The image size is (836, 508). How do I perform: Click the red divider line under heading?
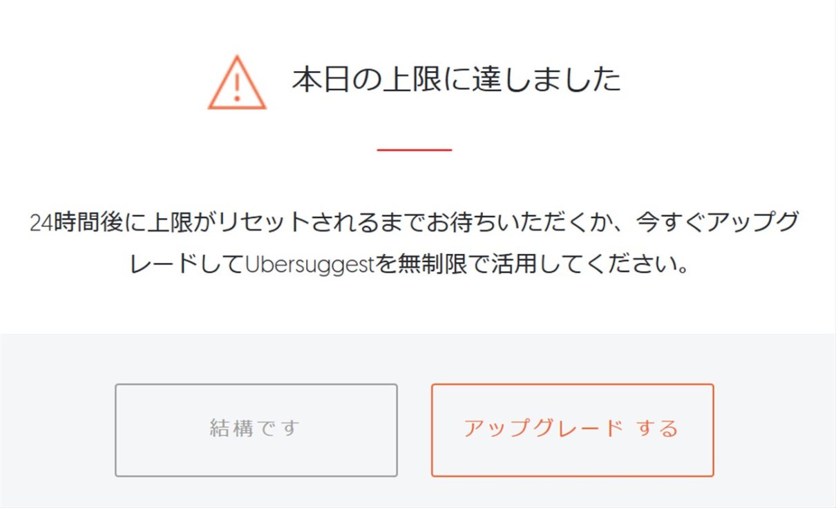point(415,150)
